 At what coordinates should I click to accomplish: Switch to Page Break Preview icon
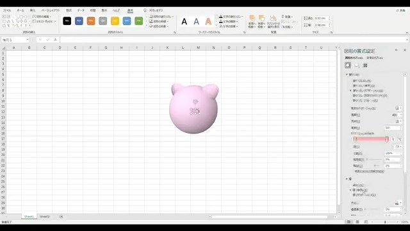pos(366,222)
